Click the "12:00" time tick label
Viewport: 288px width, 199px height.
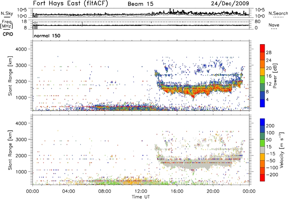pos(141,191)
